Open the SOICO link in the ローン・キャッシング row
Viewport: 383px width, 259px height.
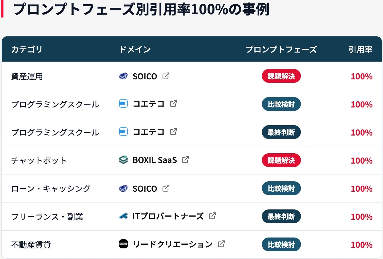(144, 188)
